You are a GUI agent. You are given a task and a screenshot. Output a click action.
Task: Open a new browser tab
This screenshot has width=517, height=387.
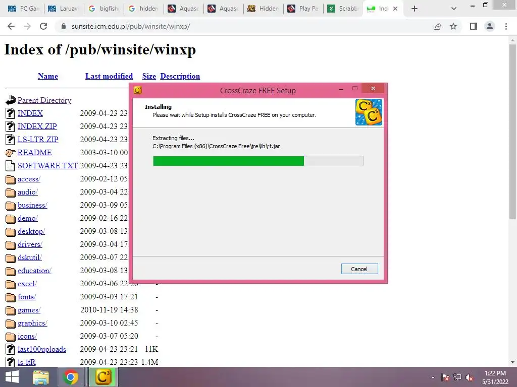(415, 9)
